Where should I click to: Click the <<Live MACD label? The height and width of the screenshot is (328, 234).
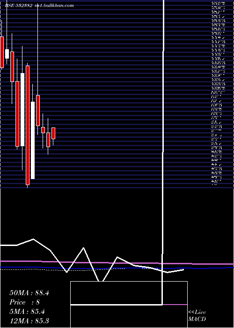[x=197, y=316]
